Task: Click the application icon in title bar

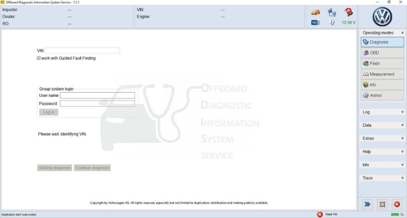Action: pos(2,2)
